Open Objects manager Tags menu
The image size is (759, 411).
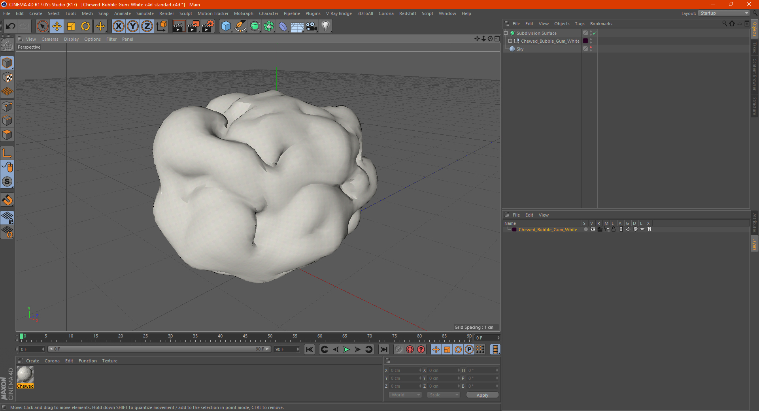coord(580,24)
